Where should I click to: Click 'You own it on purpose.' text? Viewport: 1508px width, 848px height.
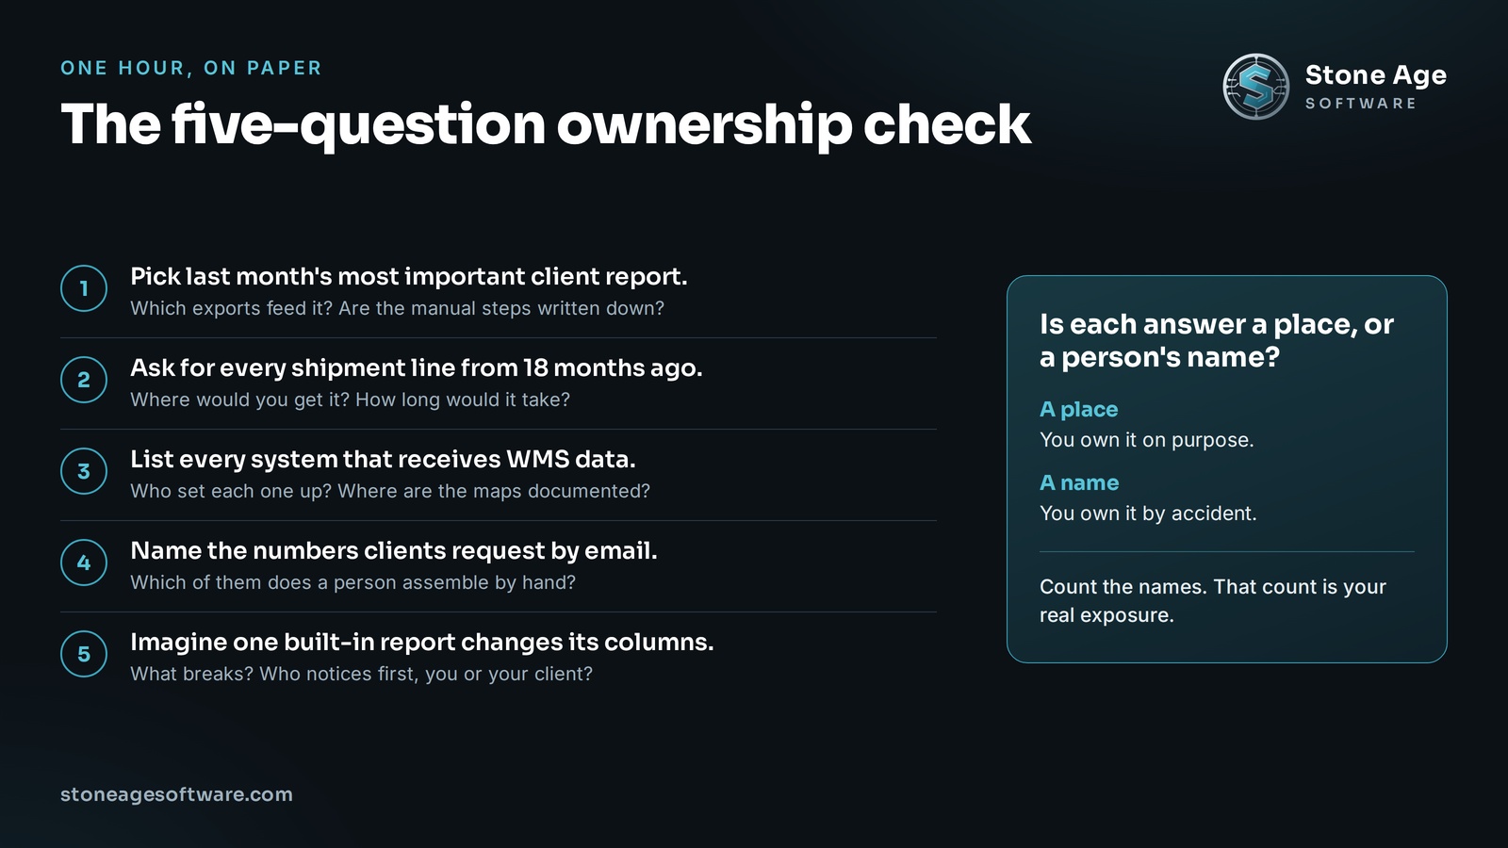(1147, 440)
